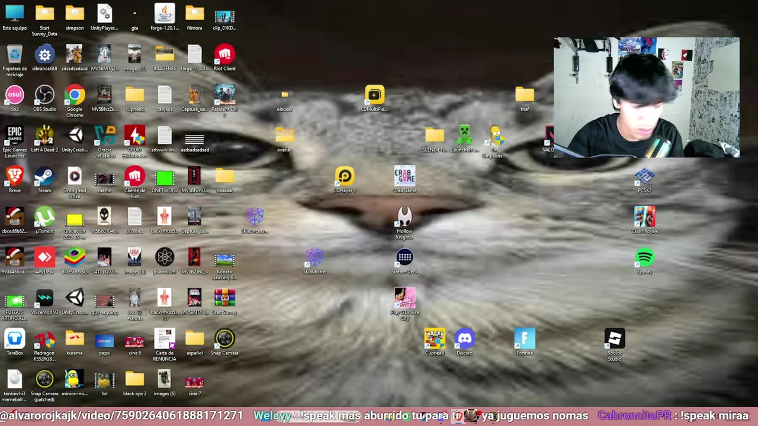The image size is (758, 426).
Task: Open the Cuphead game shortcut near Discord
Action: [435, 343]
